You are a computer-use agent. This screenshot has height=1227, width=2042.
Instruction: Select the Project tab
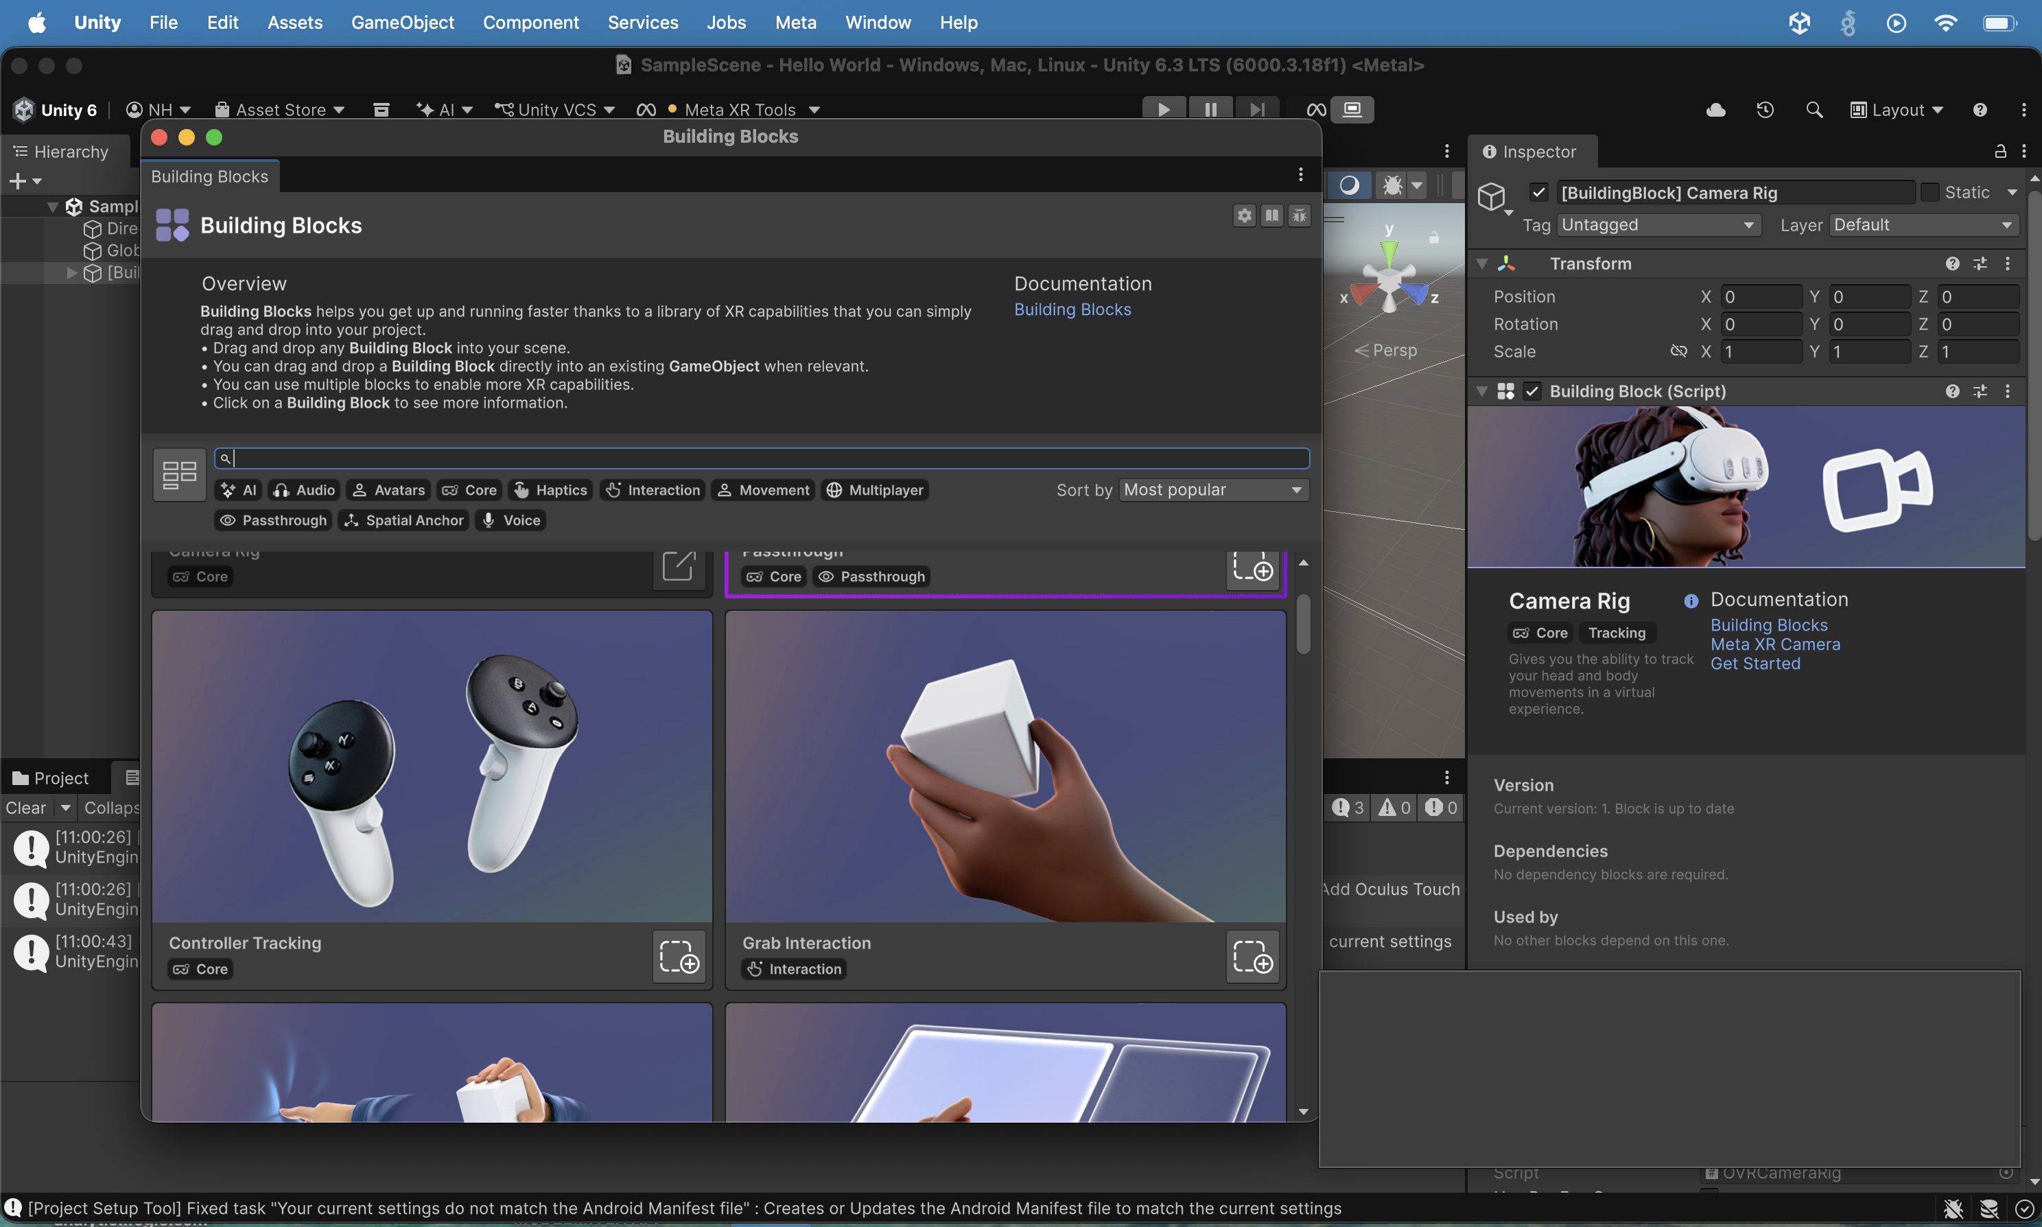tap(51, 778)
